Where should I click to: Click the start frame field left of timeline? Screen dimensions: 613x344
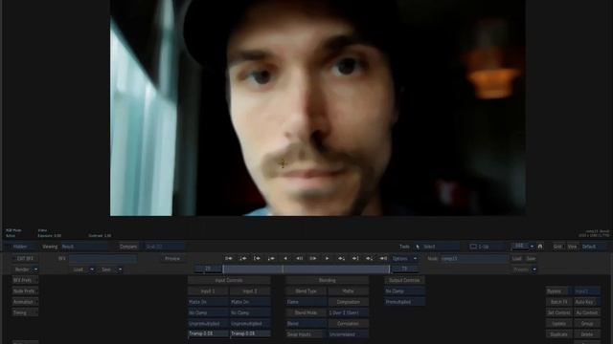208,269
